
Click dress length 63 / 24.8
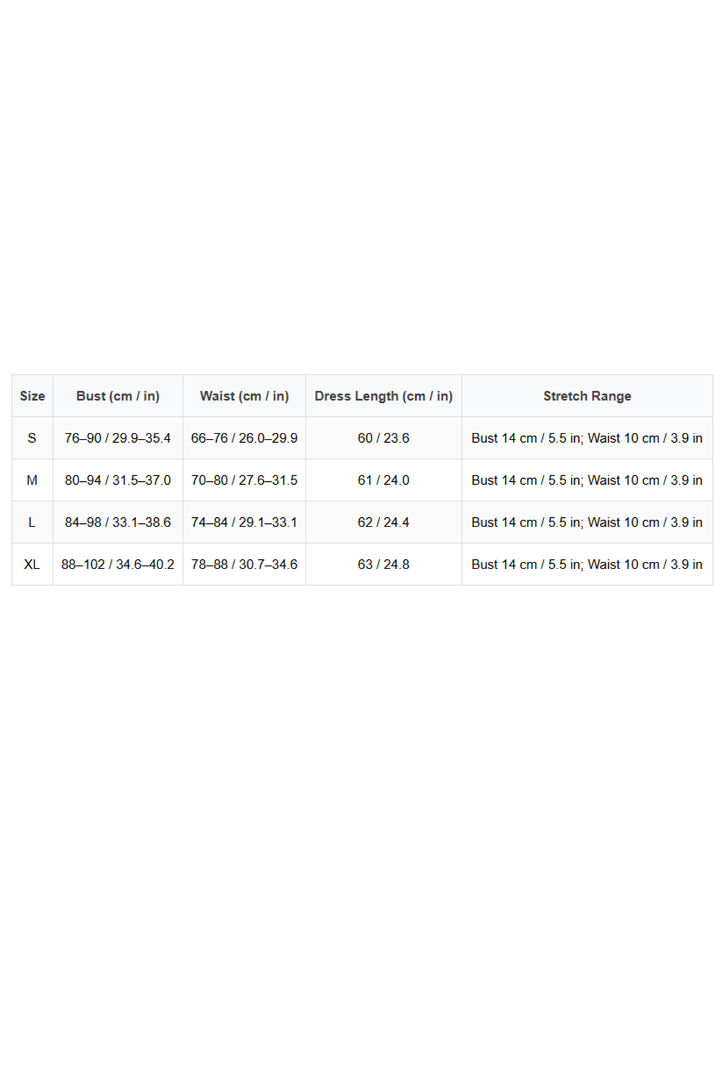pyautogui.click(x=383, y=564)
